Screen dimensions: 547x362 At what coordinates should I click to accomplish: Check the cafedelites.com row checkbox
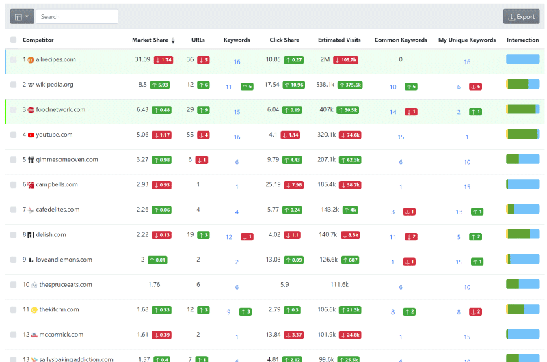tap(13, 210)
